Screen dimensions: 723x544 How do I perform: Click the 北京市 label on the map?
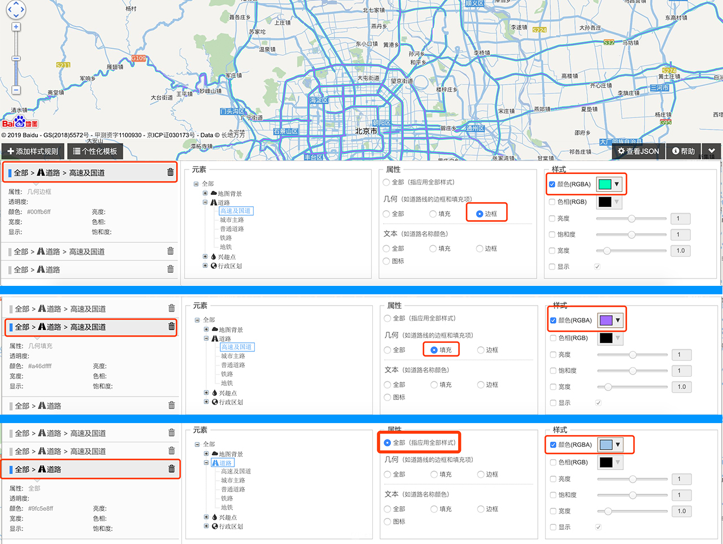pyautogui.click(x=366, y=131)
